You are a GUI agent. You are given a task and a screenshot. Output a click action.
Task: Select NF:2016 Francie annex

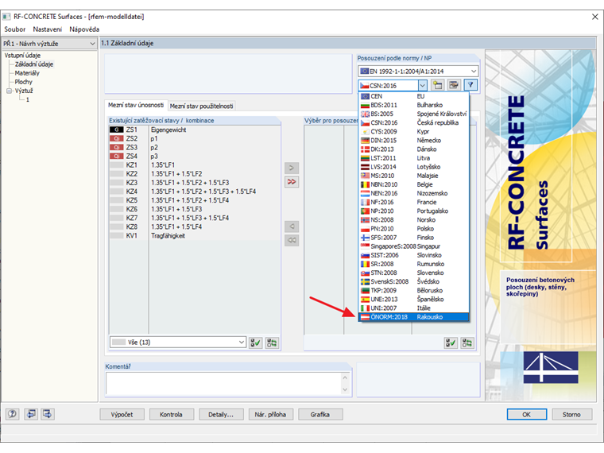click(x=414, y=202)
